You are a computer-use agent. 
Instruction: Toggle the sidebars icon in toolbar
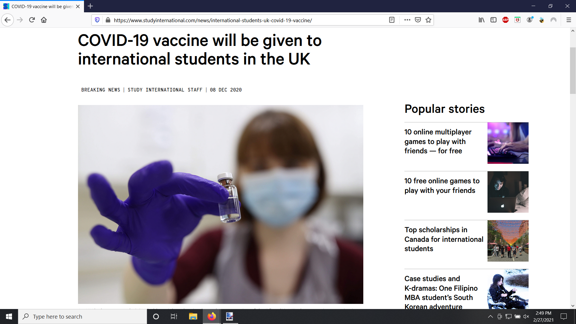[493, 20]
